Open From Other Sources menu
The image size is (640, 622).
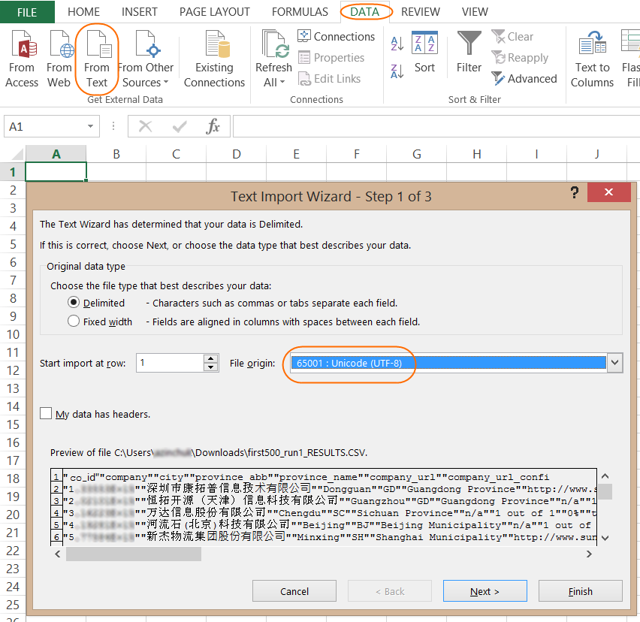pyautogui.click(x=146, y=59)
